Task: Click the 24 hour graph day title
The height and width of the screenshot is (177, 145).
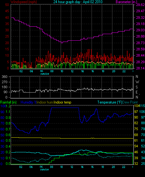Action: tap(78, 2)
